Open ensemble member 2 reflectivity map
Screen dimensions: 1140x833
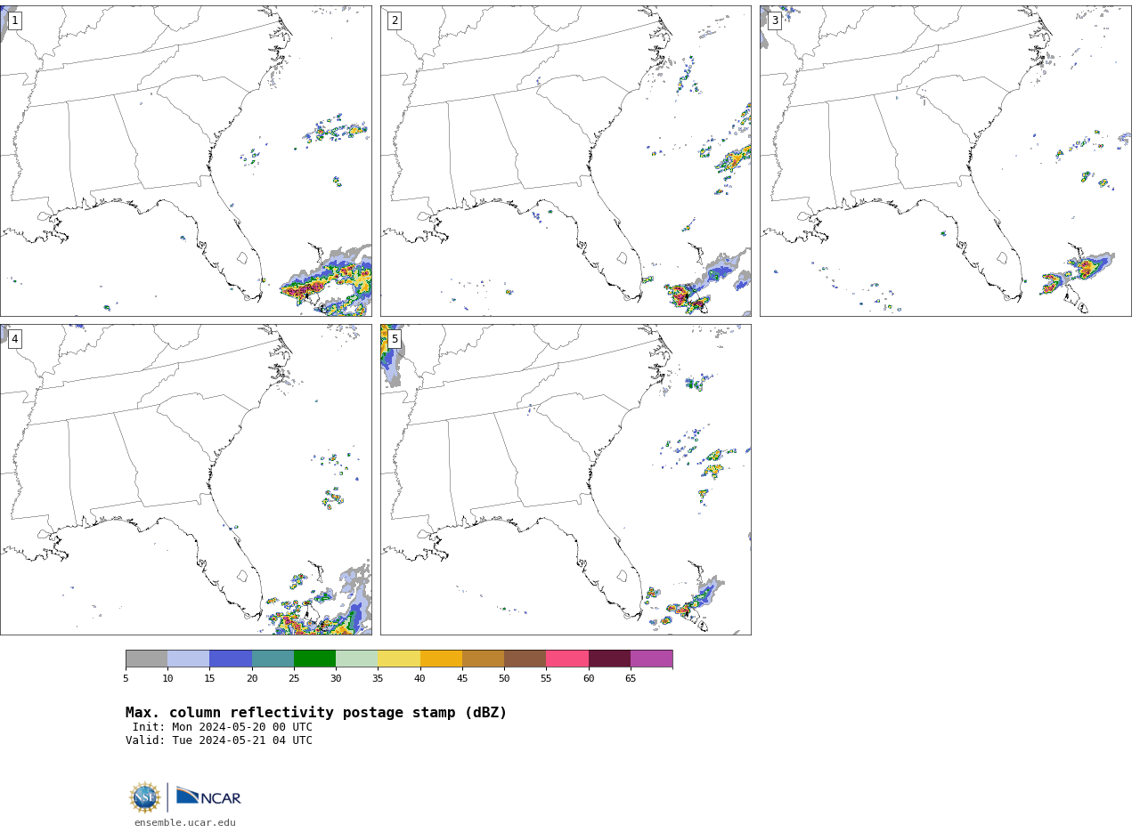[x=566, y=161]
